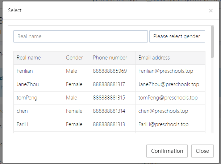Screen dimensions: 221x164
Task: Click the Email address column header
Action: tap(154, 58)
